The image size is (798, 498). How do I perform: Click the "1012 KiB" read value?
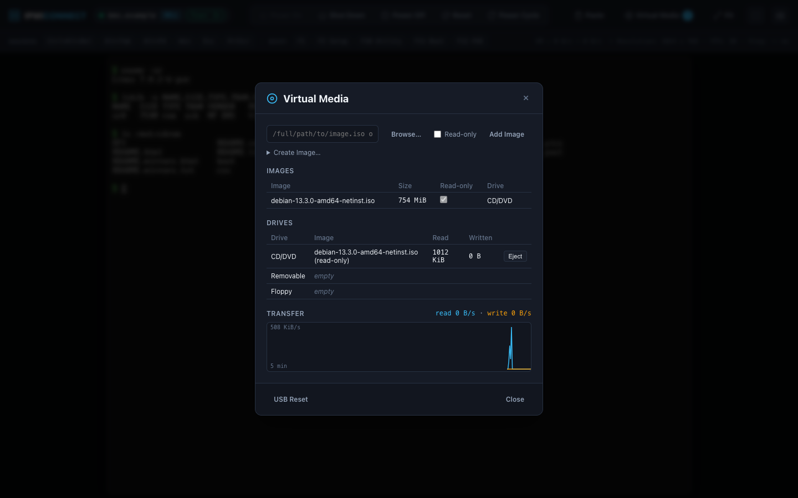click(x=441, y=256)
